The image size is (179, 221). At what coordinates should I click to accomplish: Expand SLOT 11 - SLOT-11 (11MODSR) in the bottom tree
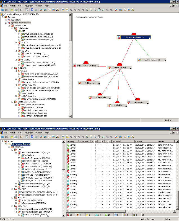(x=19, y=164)
